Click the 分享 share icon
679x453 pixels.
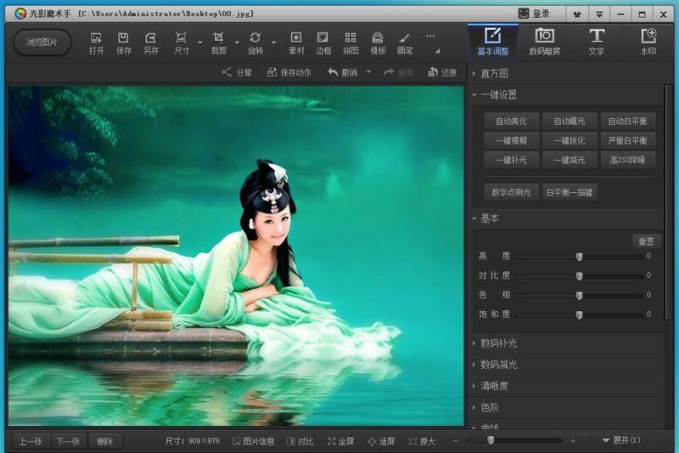(x=237, y=72)
